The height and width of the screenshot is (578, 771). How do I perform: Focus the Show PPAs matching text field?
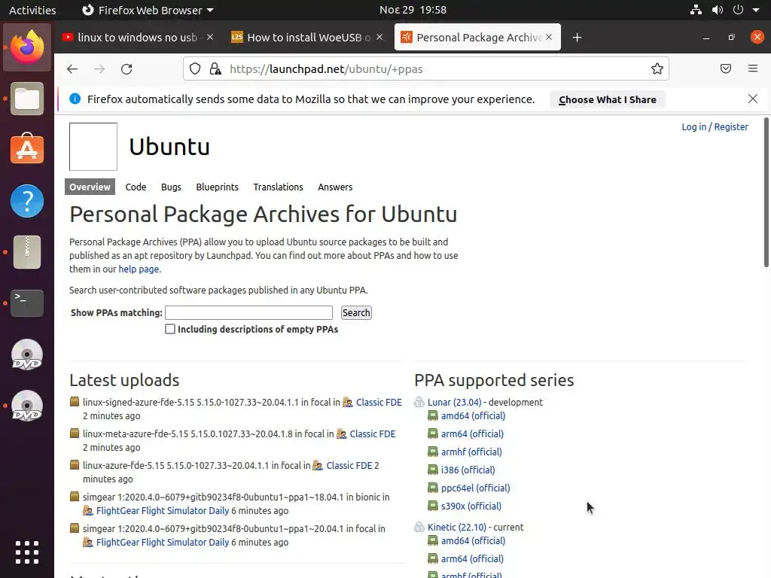(x=248, y=312)
